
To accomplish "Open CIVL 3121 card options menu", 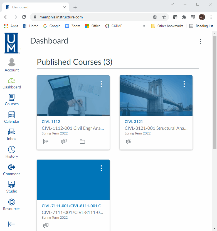I will pyautogui.click(x=184, y=84).
